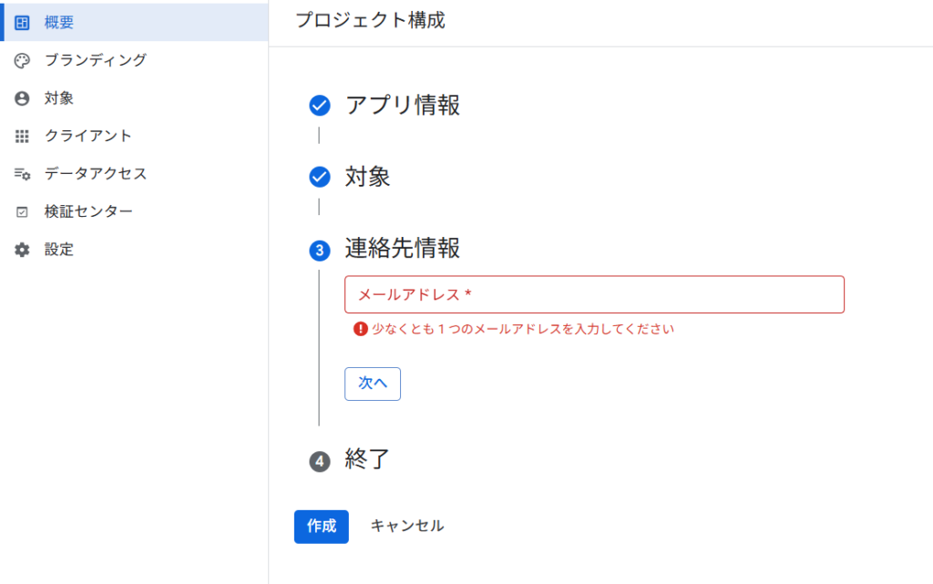Select step 3 number circle

(x=319, y=250)
